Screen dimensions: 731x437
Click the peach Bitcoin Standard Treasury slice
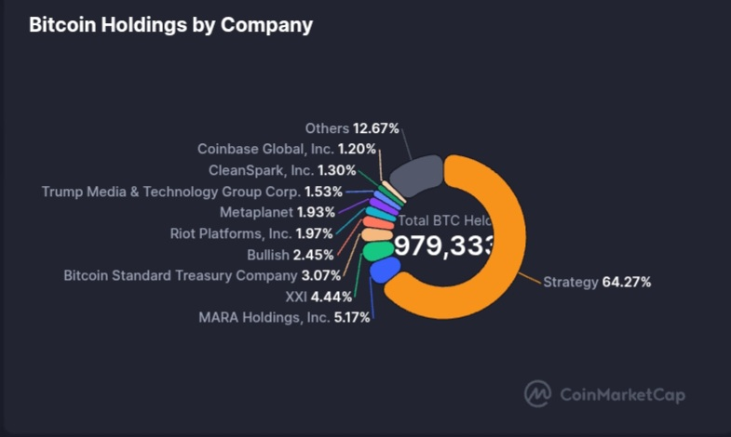374,234
